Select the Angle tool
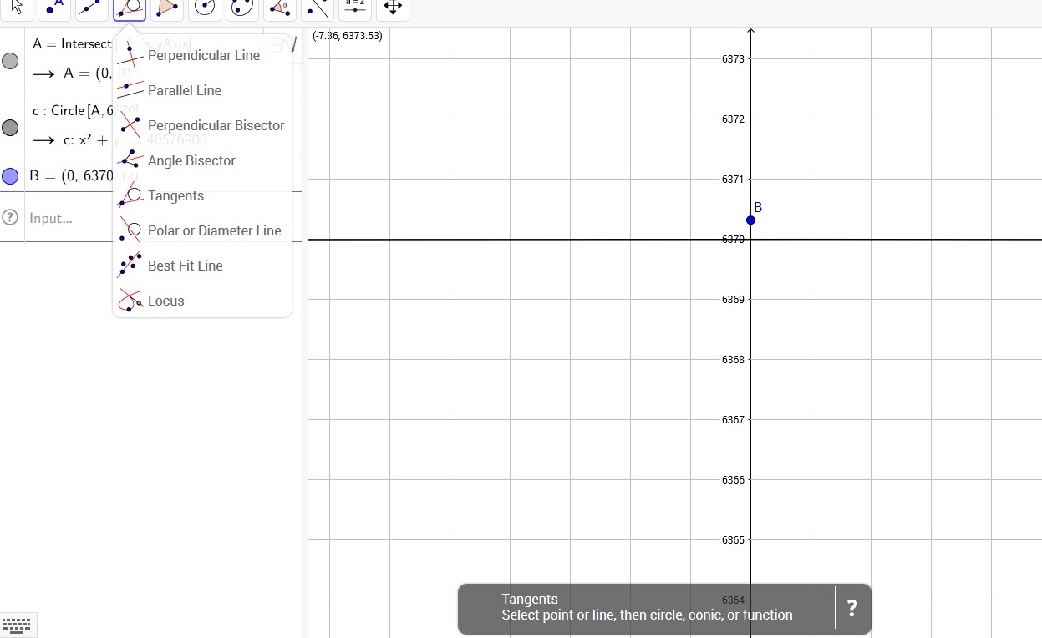This screenshot has height=638, width=1042. coord(280,8)
